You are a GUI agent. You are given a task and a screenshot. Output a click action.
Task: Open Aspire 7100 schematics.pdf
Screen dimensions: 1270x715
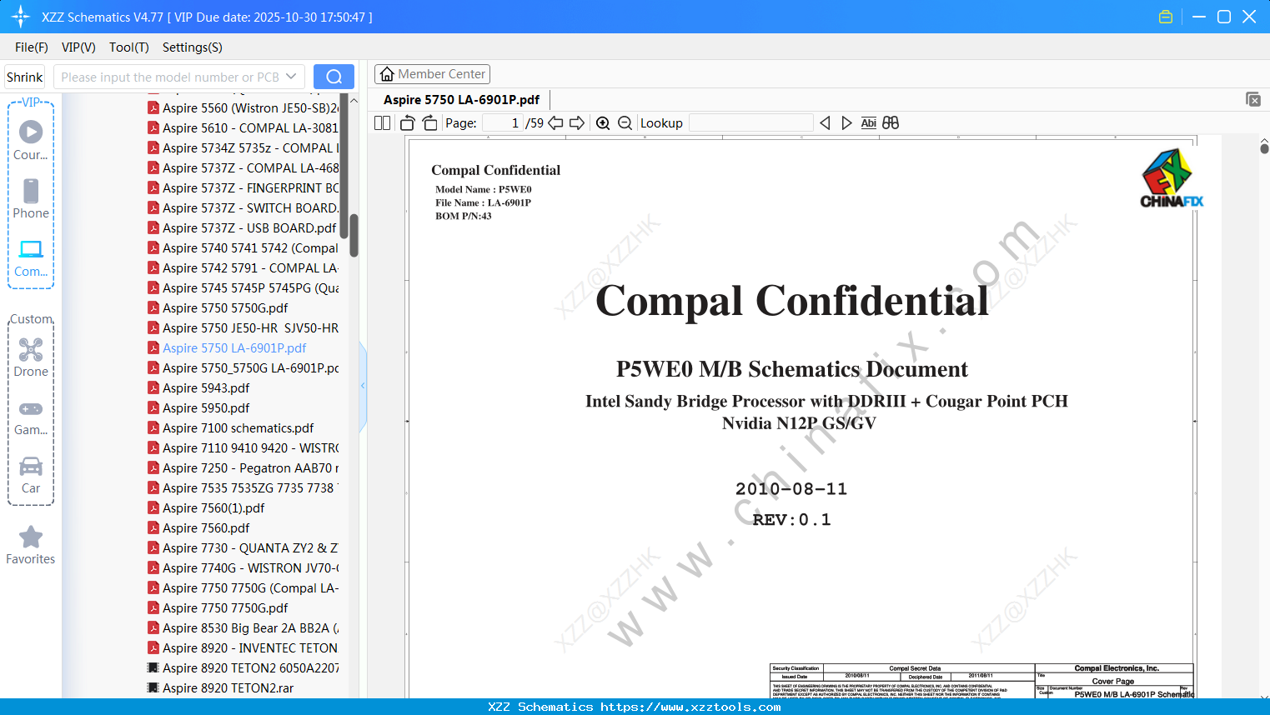pos(231,427)
